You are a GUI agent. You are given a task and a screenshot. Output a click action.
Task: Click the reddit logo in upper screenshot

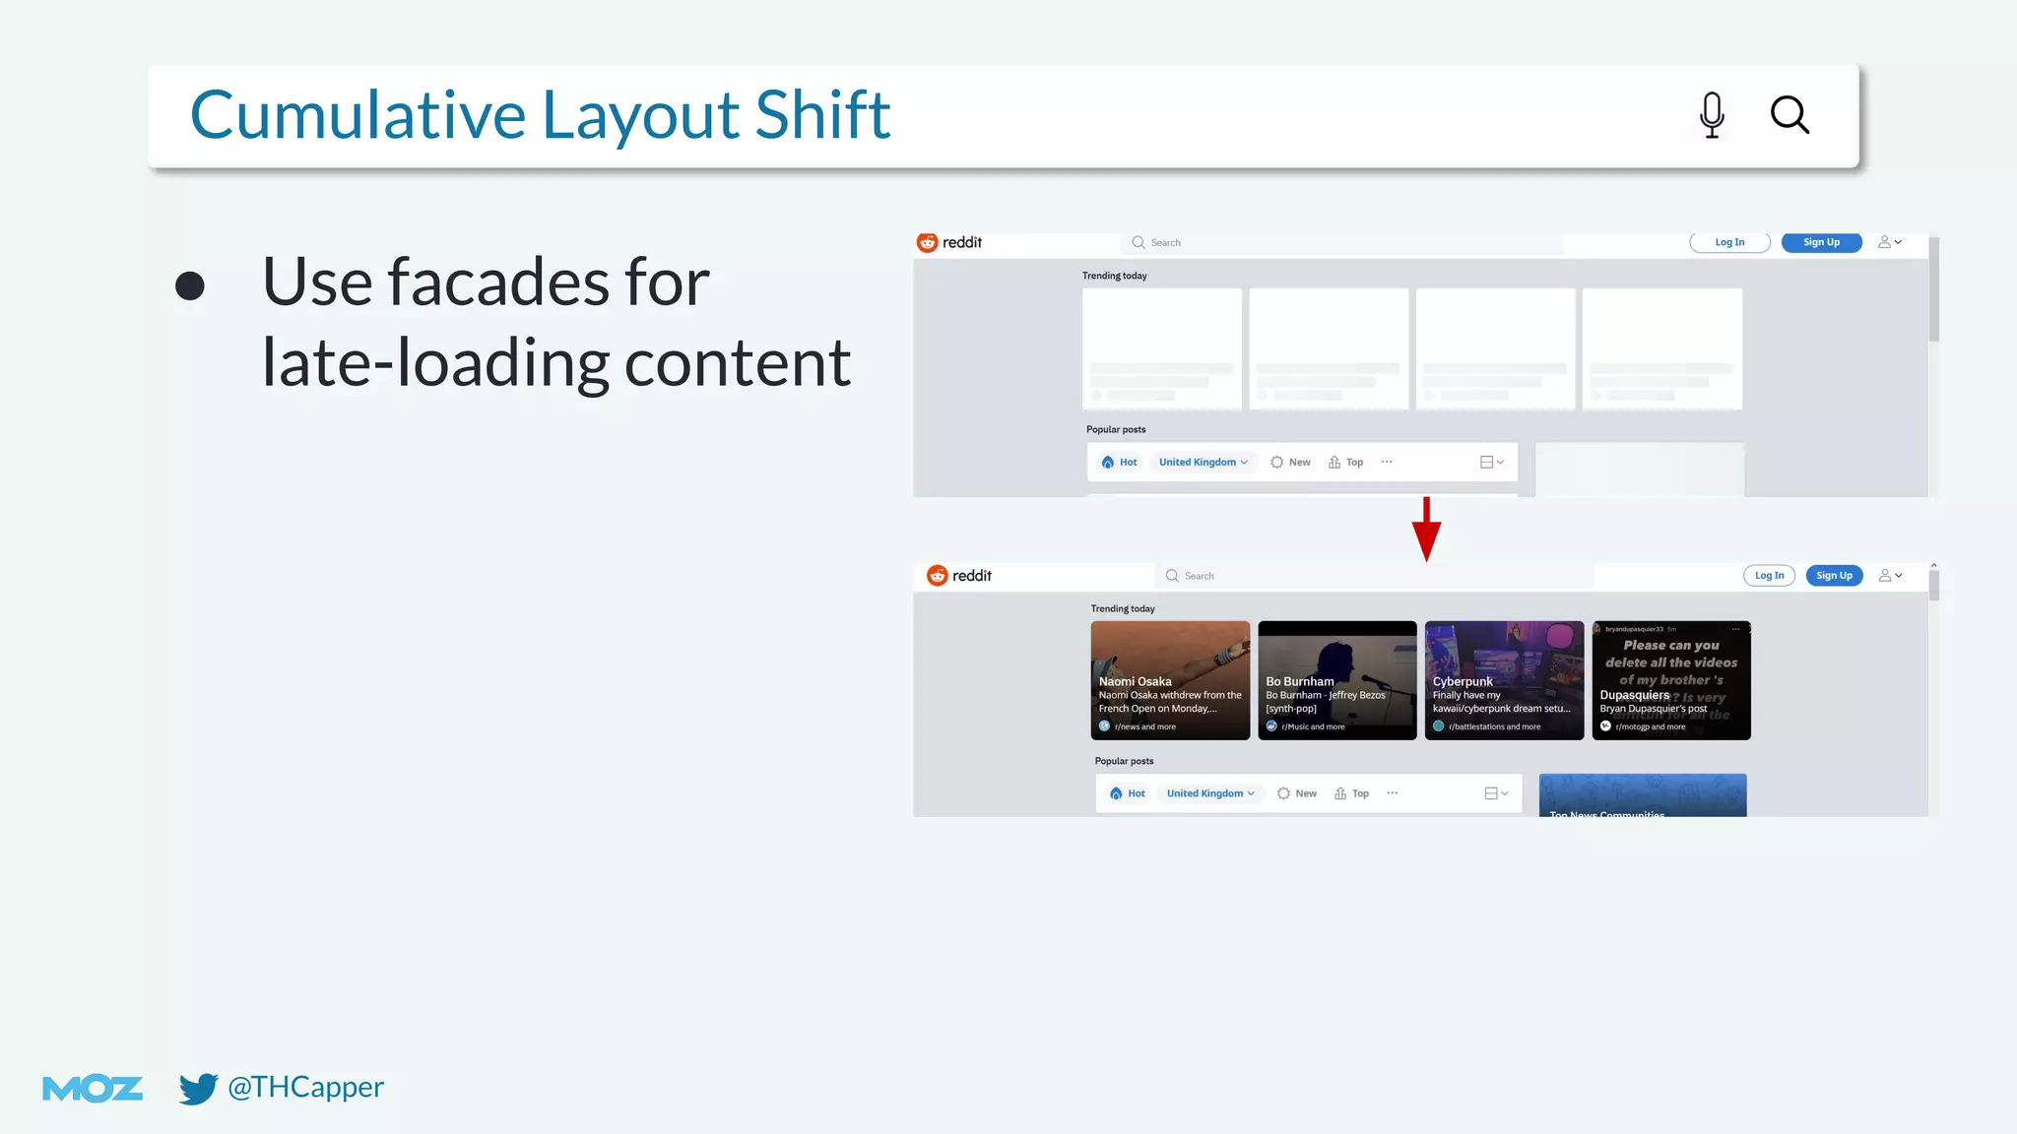pos(949,242)
